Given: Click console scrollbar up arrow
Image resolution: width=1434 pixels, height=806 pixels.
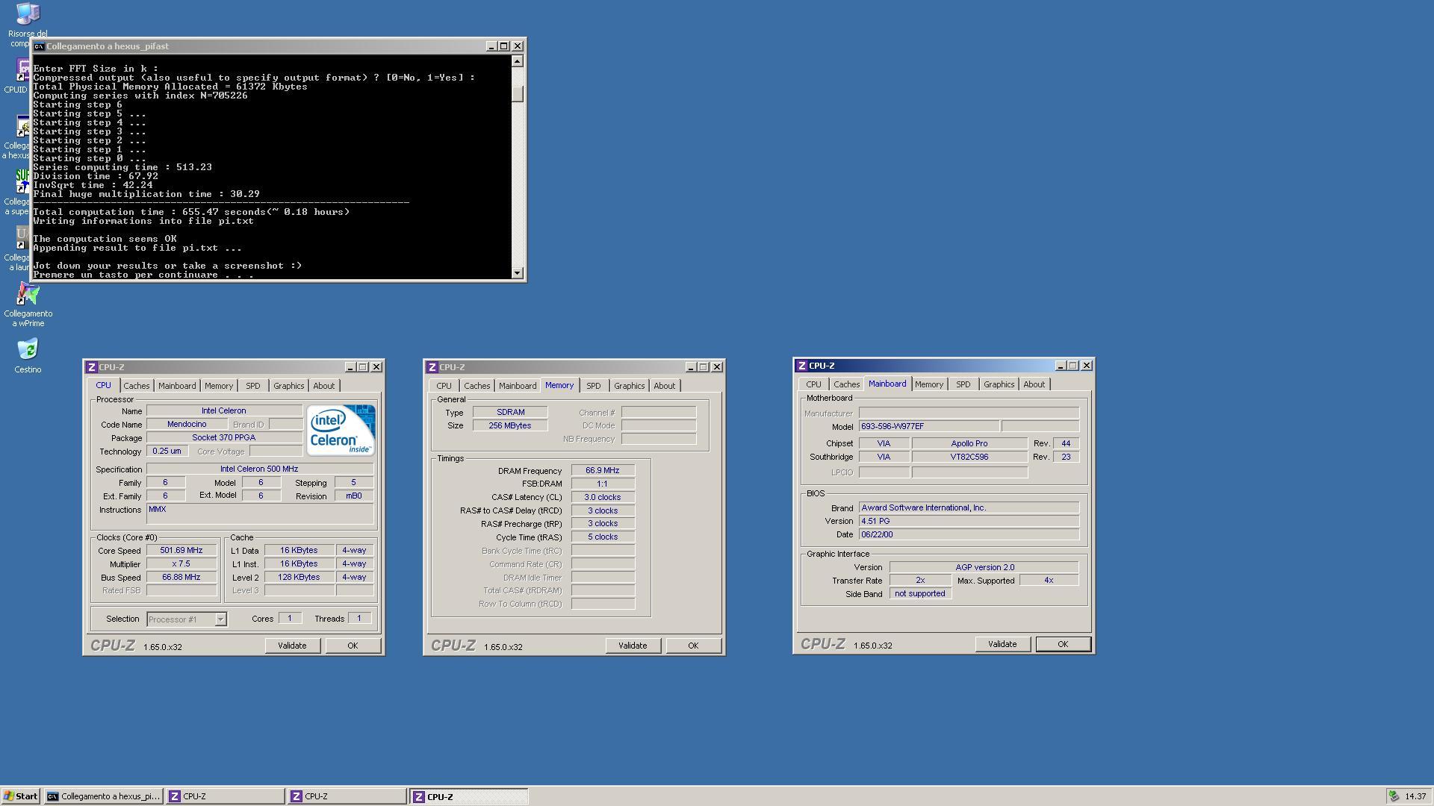Looking at the screenshot, I should pos(518,61).
